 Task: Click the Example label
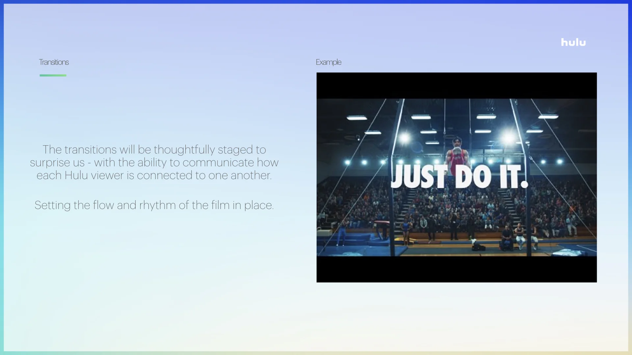click(x=329, y=62)
